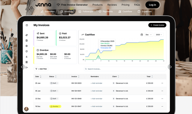
Task: Click the calendar icon beside the Dec selector
Action: [142, 35]
